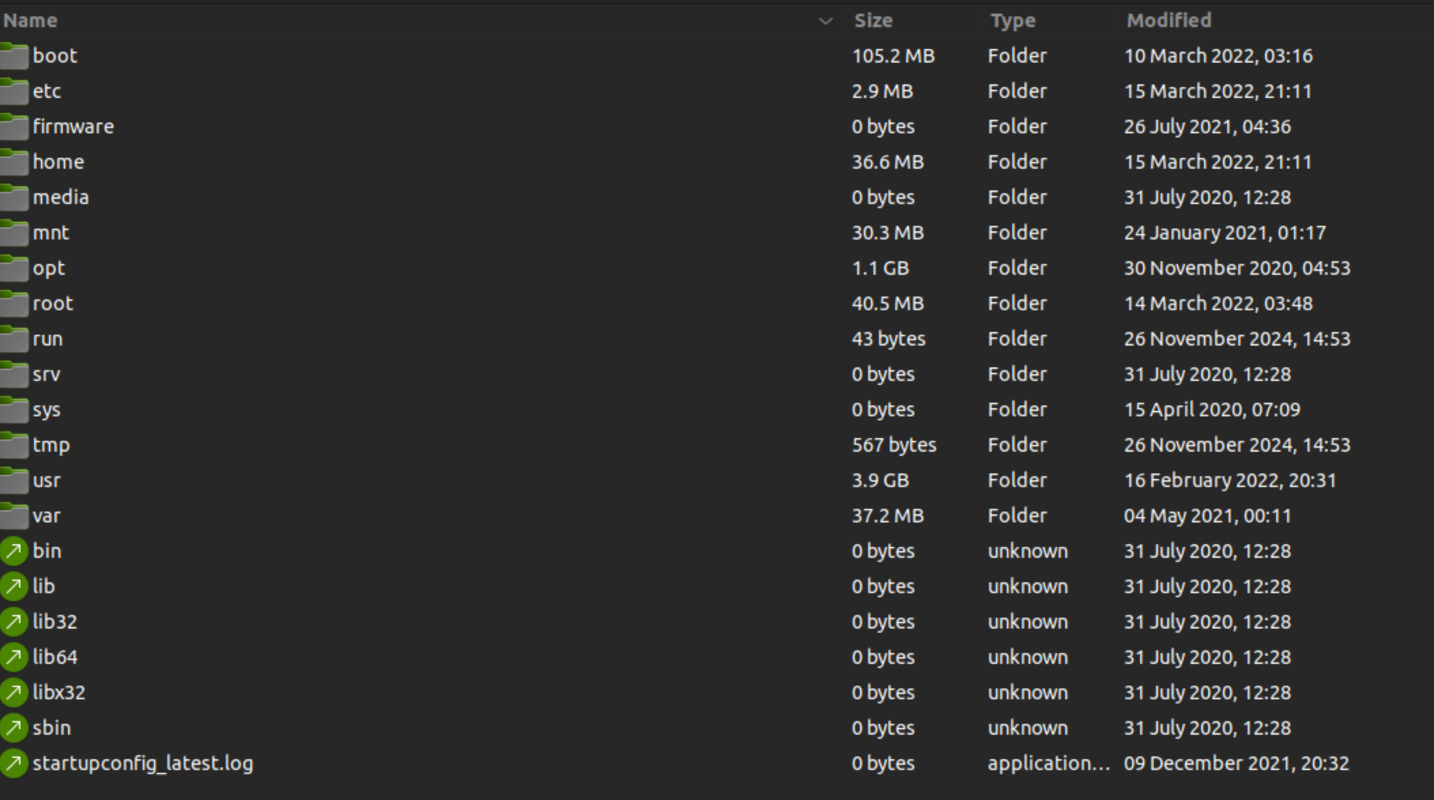The width and height of the screenshot is (1434, 800).
Task: Select the home folder row
Action: (x=717, y=162)
